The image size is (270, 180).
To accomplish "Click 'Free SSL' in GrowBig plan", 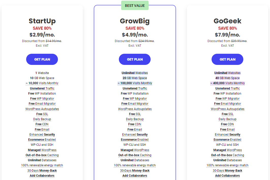I will coord(135,114).
